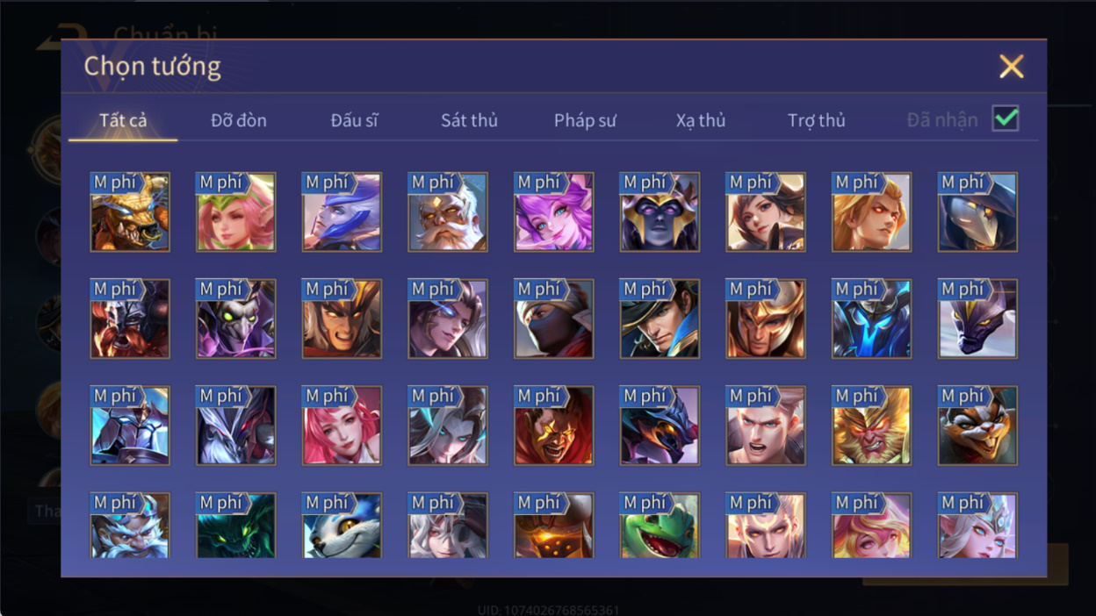Close the Chọn tướng dialog
The image size is (1096, 616).
tap(1012, 67)
